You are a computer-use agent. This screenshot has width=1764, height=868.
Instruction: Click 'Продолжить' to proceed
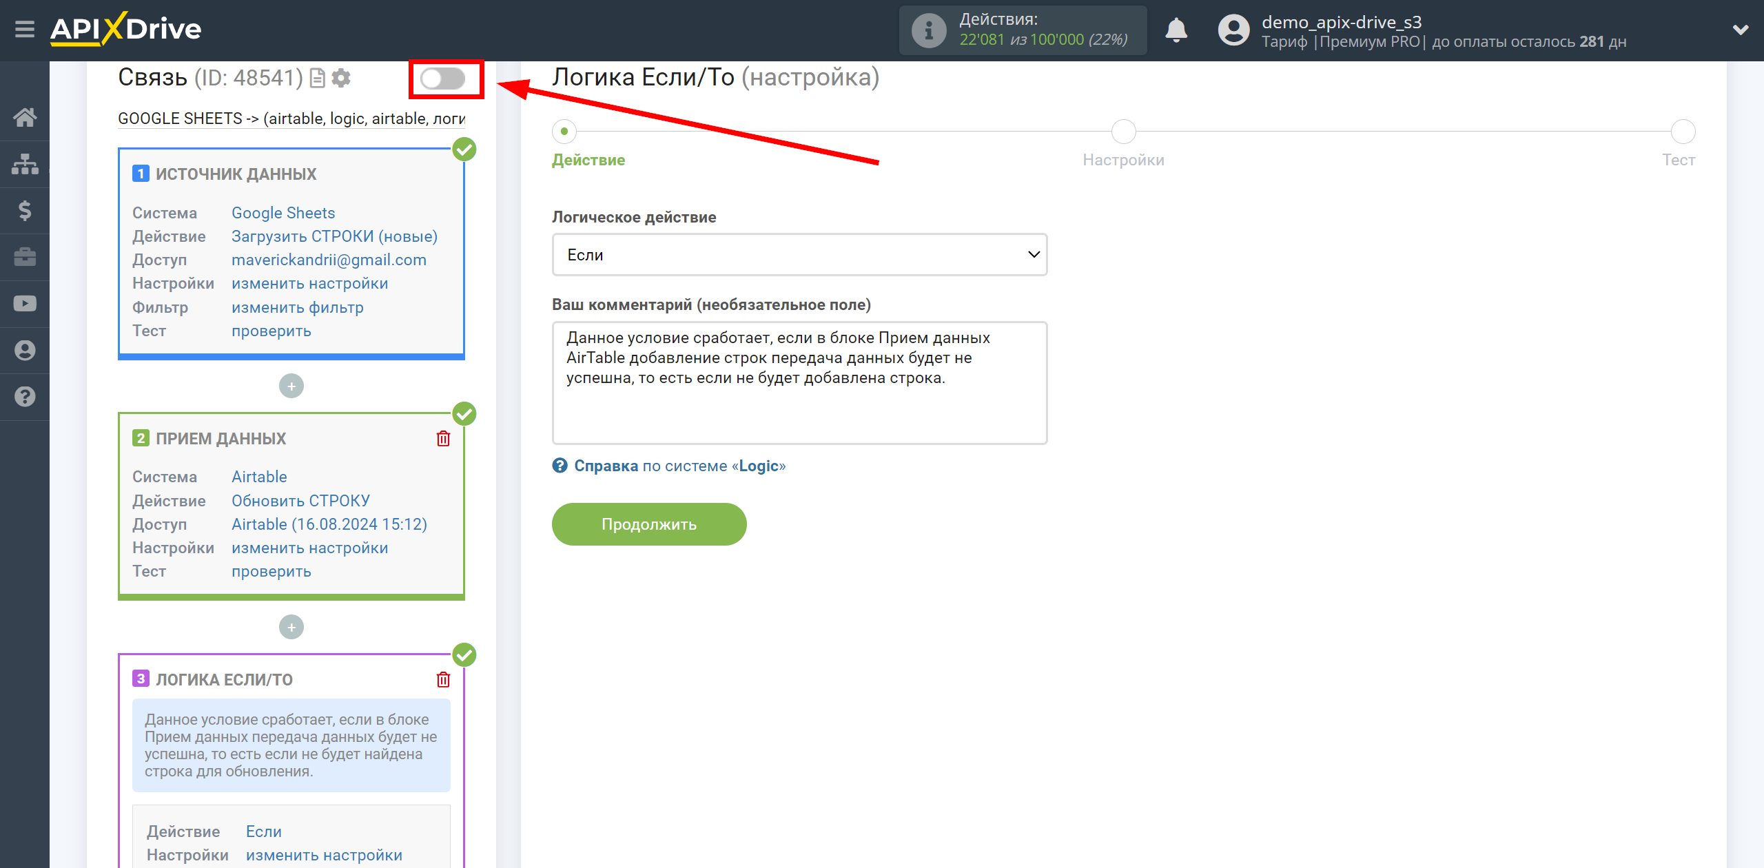[x=649, y=524]
